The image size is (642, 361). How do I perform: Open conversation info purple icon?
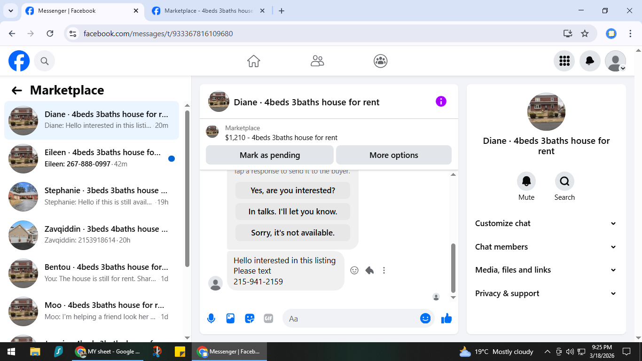pos(441,102)
